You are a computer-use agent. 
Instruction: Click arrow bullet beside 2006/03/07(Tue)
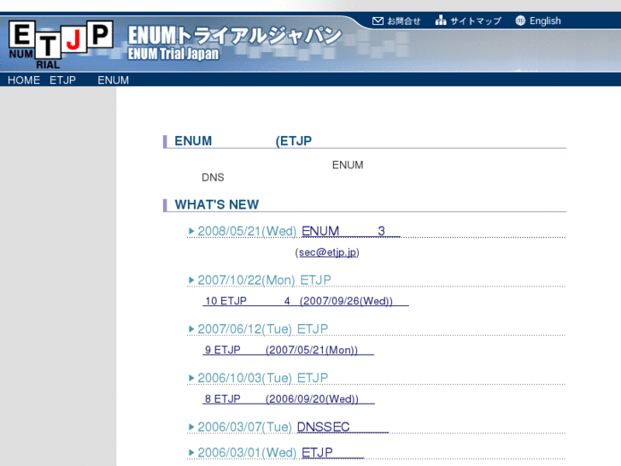[x=191, y=428]
